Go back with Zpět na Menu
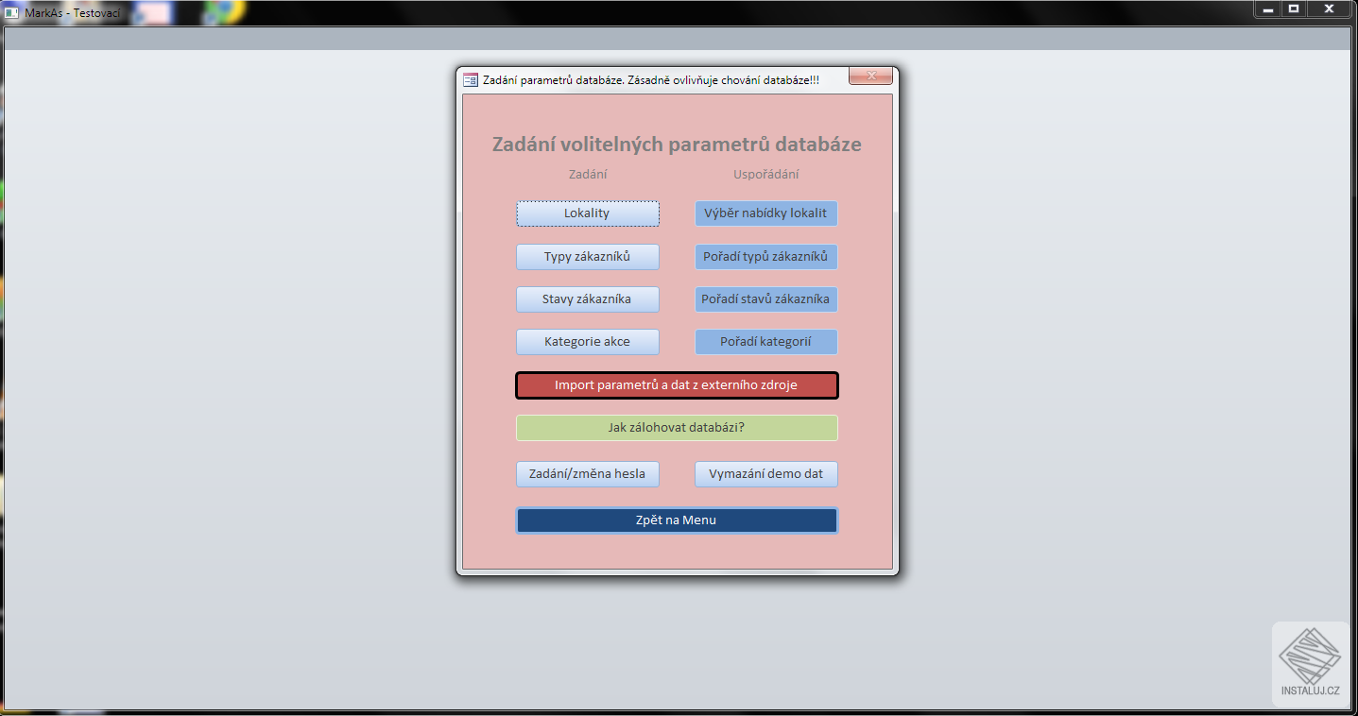1358x716 pixels. tap(677, 520)
